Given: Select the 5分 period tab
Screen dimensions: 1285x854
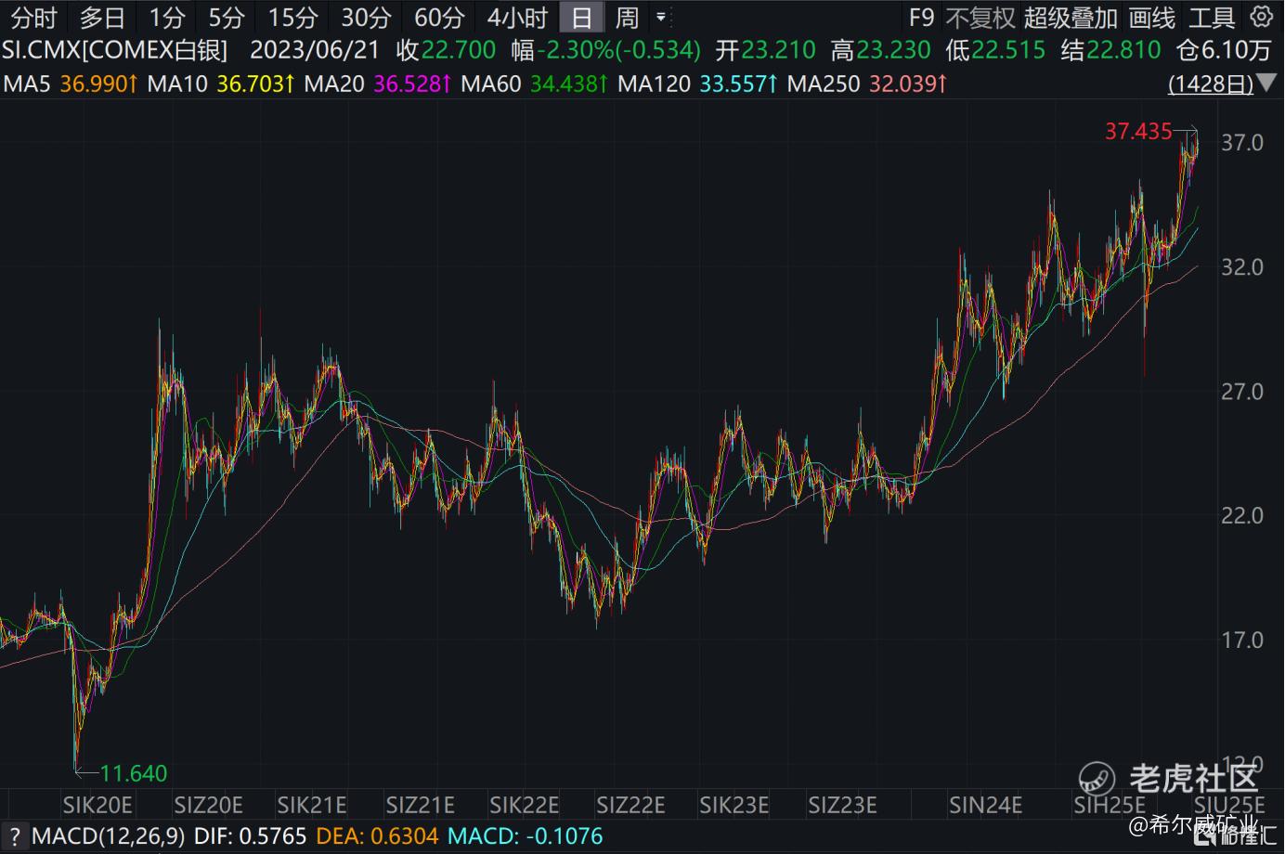Looking at the screenshot, I should click(x=226, y=18).
